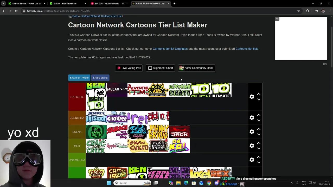Screen dimensions: 333x187
Task: Move UNA MIERDA tier up with arrow
Action: click(x=259, y=157)
